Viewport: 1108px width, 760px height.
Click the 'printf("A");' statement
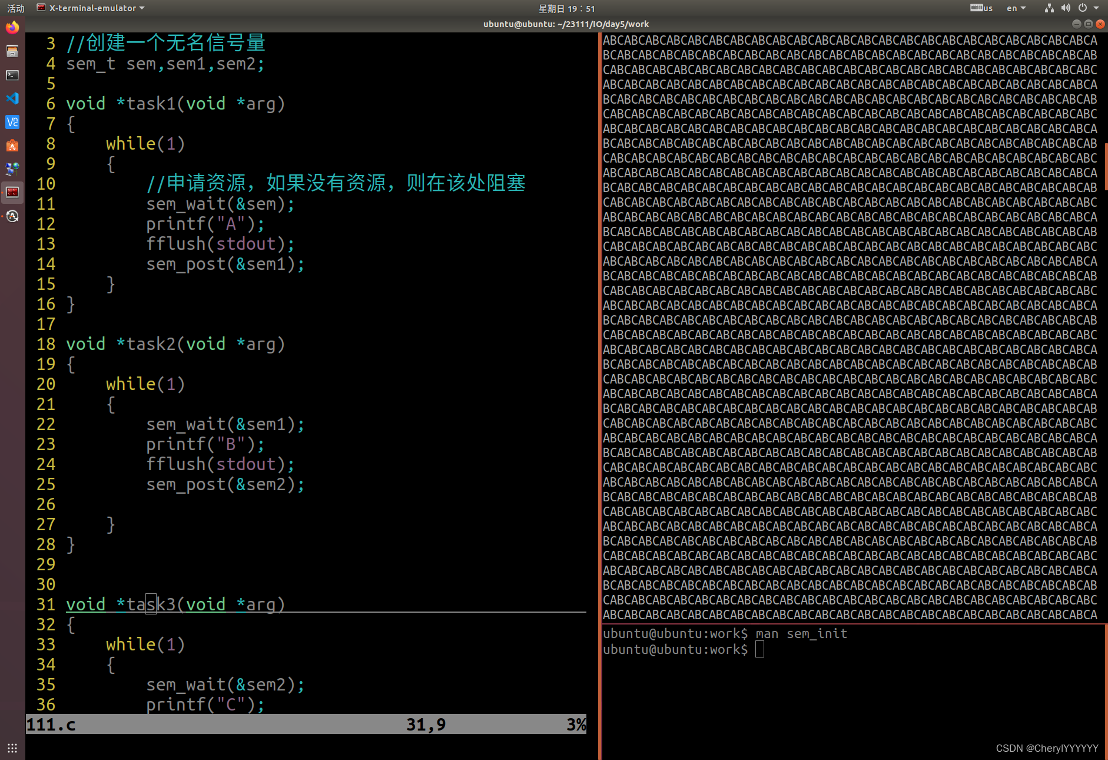point(205,224)
